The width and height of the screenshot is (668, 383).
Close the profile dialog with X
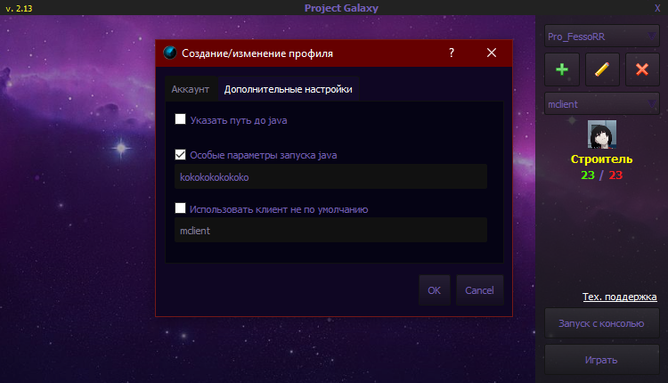click(x=491, y=53)
